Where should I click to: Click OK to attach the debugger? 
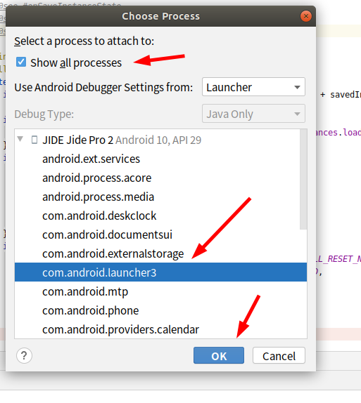tap(219, 356)
